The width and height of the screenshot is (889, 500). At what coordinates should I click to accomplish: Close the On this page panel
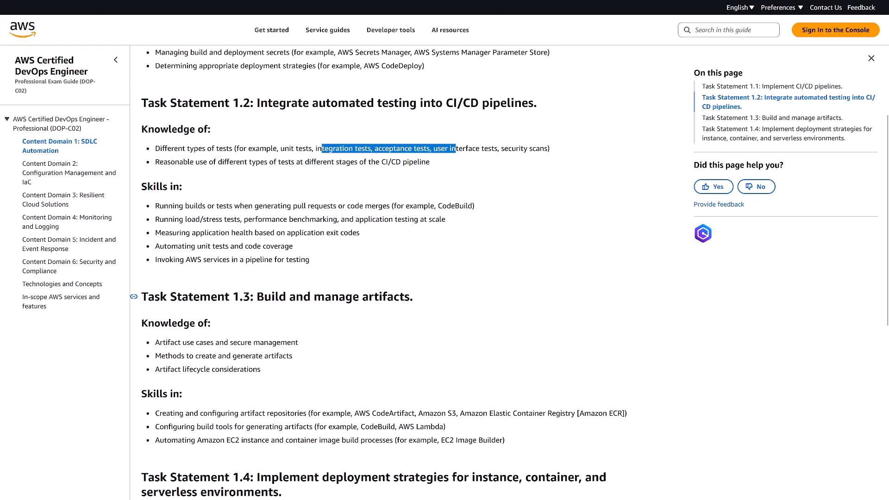(x=871, y=58)
